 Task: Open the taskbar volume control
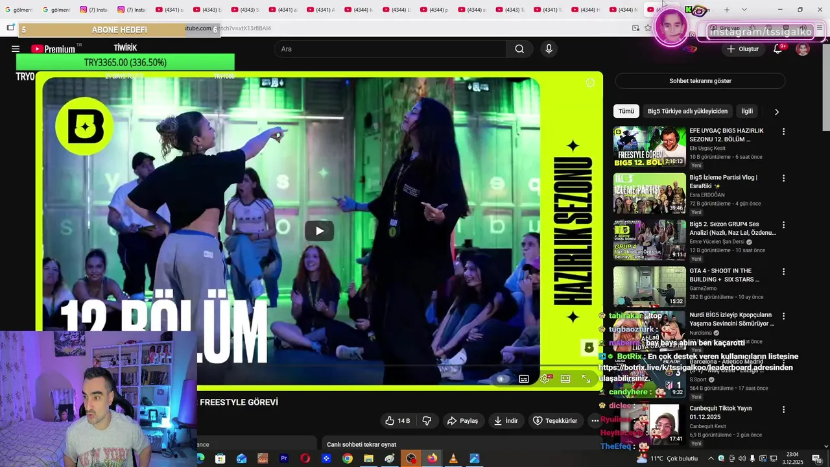click(x=742, y=459)
